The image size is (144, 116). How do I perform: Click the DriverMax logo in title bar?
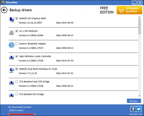pyautogui.click(x=3, y=3)
